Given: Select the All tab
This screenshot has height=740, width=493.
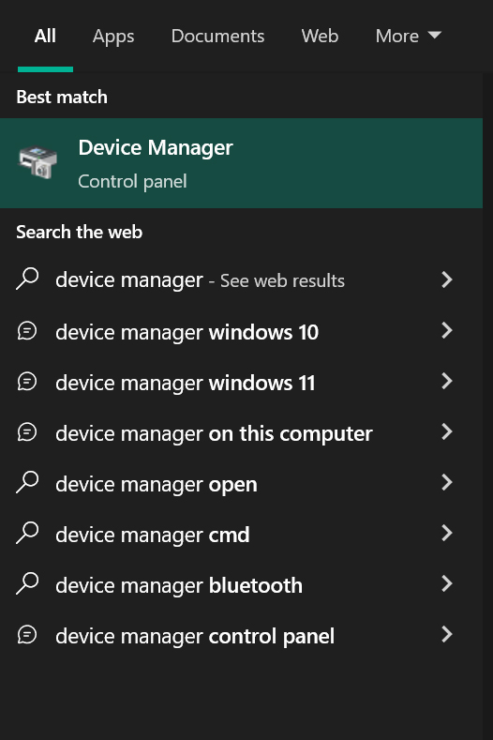Looking at the screenshot, I should pyautogui.click(x=45, y=37).
